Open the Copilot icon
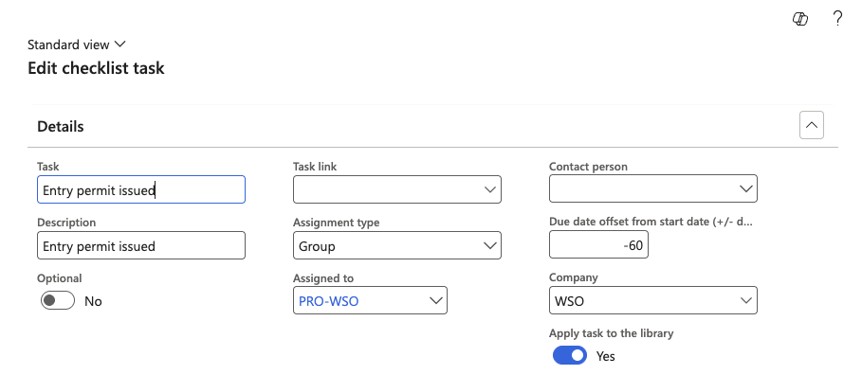862x375 pixels. 799,19
